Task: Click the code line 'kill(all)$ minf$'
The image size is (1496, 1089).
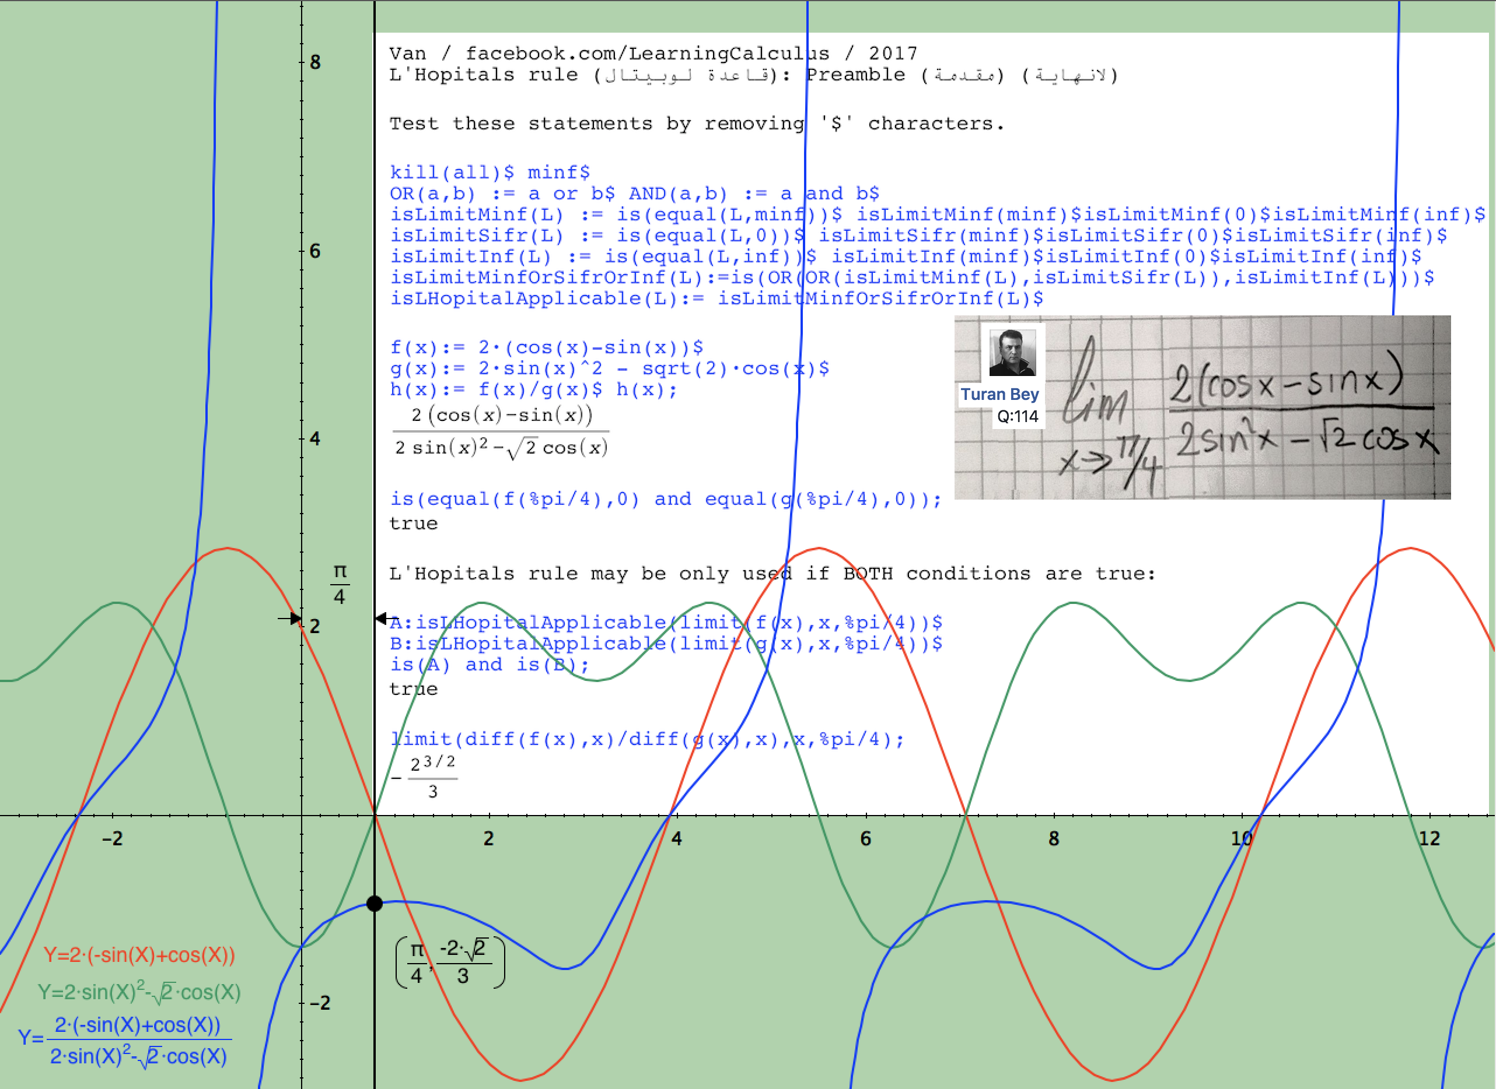Action: pos(490,173)
